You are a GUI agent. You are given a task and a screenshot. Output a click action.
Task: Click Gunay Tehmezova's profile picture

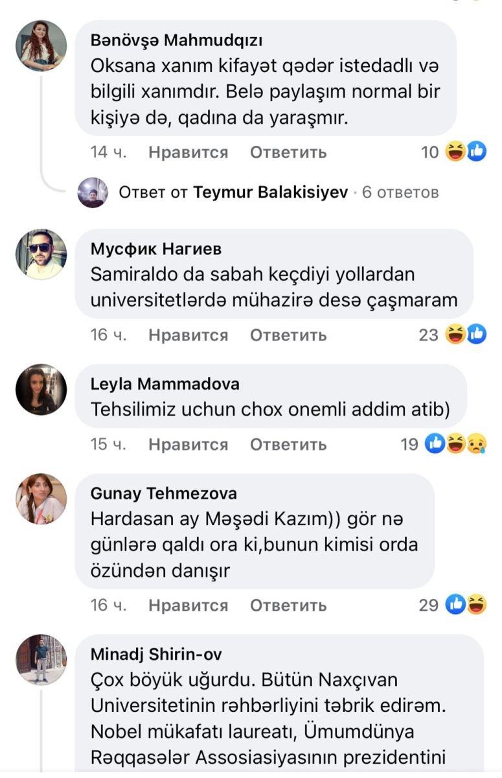(41, 499)
